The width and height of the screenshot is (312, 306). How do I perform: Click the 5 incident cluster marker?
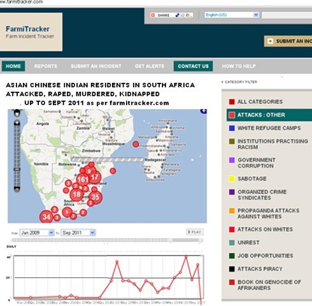pos(67,212)
